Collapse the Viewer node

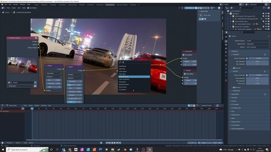(185, 71)
